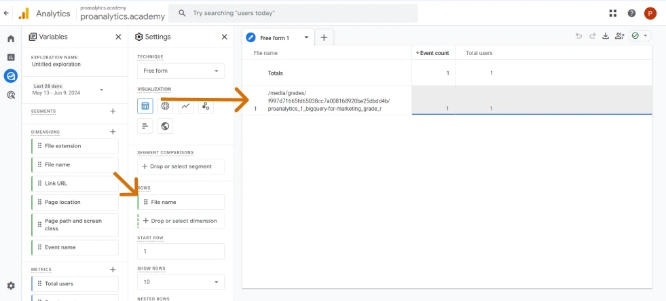Select Page path and screen class dimension
Screen dimensions: 666x301
75,224
